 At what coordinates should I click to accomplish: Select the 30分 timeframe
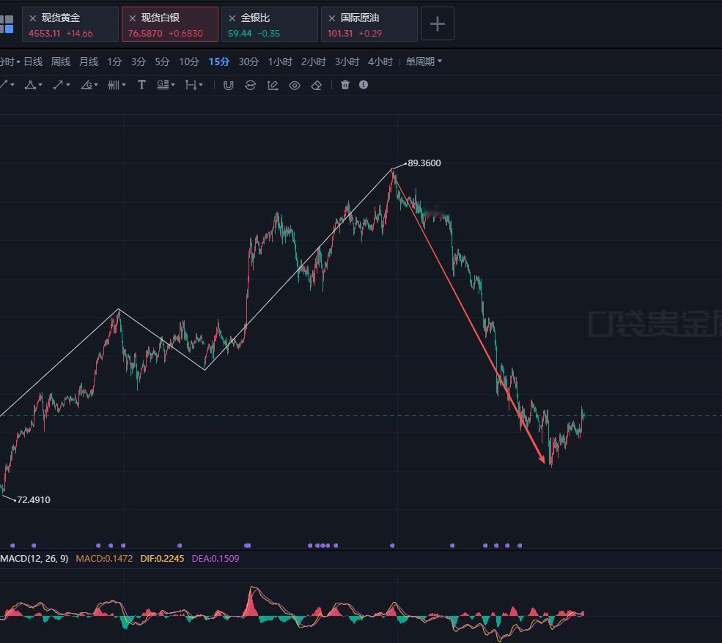(248, 62)
